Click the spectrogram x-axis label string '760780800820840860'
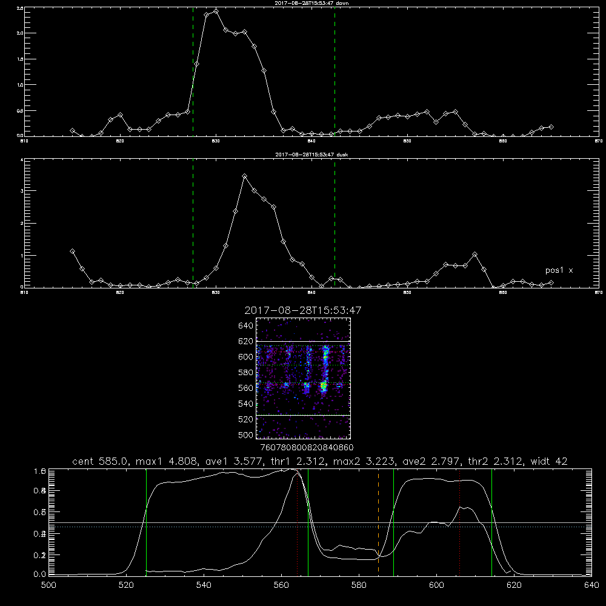The image size is (606, 606). (x=307, y=447)
